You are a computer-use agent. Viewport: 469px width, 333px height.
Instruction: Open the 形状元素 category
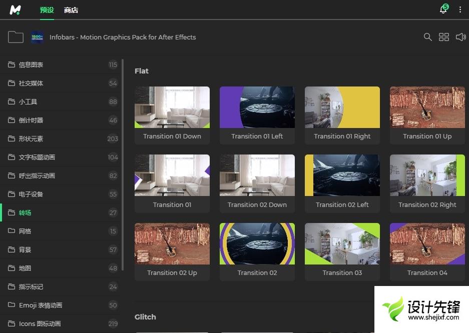click(x=31, y=138)
